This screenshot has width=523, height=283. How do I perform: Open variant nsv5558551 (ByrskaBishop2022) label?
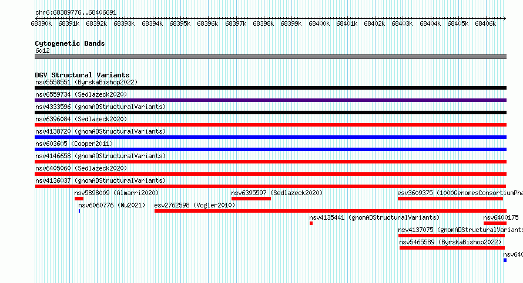(86, 82)
